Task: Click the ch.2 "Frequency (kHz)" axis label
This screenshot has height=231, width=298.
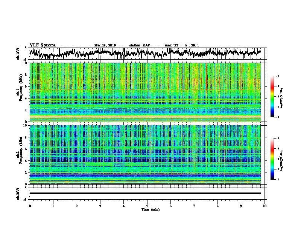Action: 21,150
